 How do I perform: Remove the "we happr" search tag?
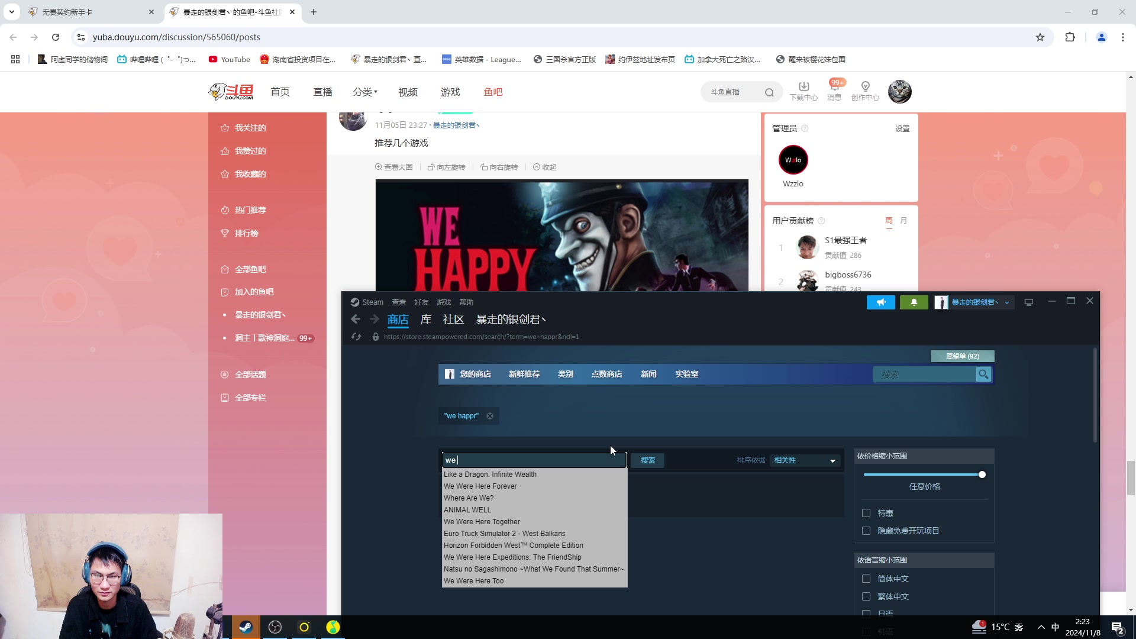(490, 416)
